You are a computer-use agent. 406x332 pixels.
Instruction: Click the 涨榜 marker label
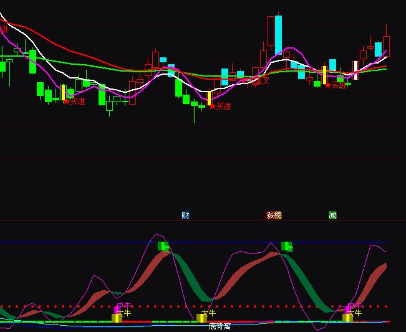point(274,216)
